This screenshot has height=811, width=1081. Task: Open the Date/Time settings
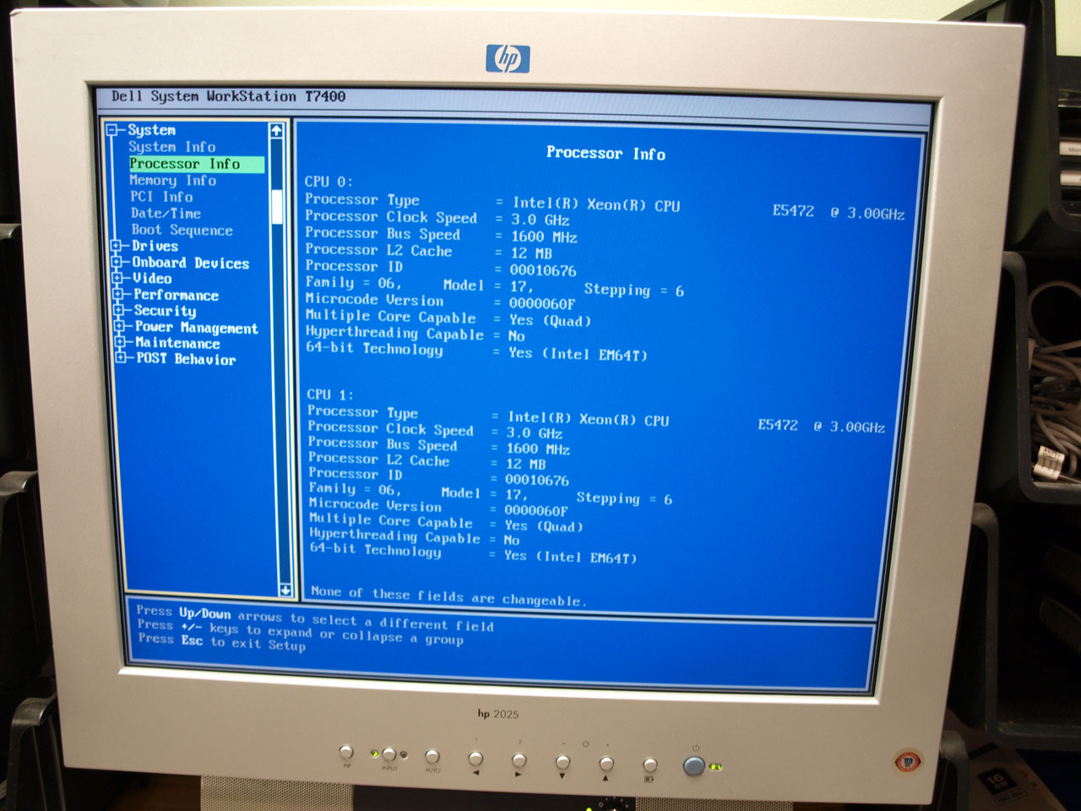pyautogui.click(x=166, y=214)
